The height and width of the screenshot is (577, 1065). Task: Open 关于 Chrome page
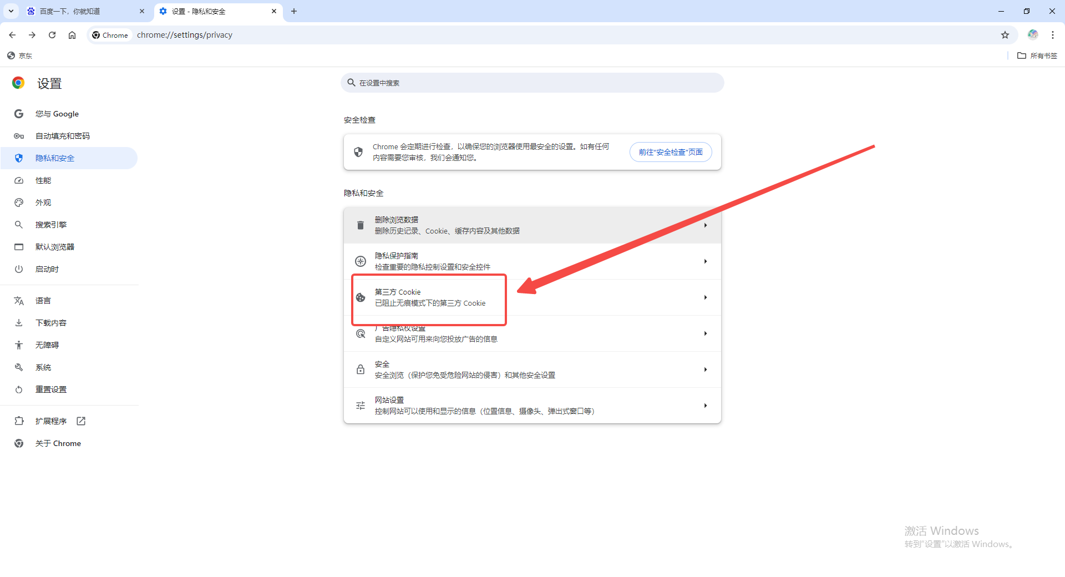coord(69,443)
